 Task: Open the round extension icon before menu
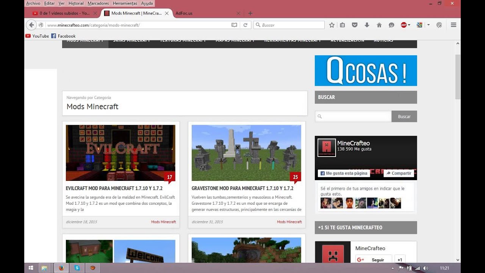439,25
